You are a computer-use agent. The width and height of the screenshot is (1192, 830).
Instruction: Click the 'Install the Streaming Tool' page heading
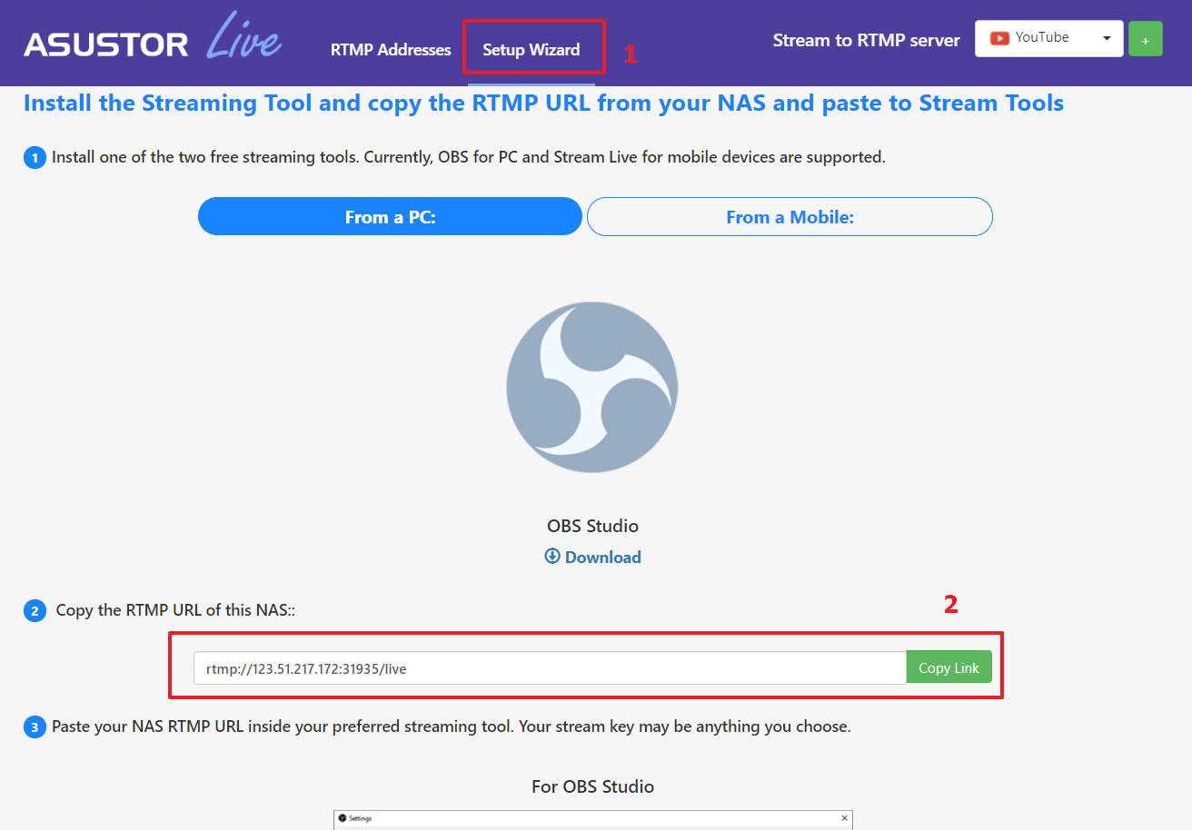pyautogui.click(x=543, y=103)
